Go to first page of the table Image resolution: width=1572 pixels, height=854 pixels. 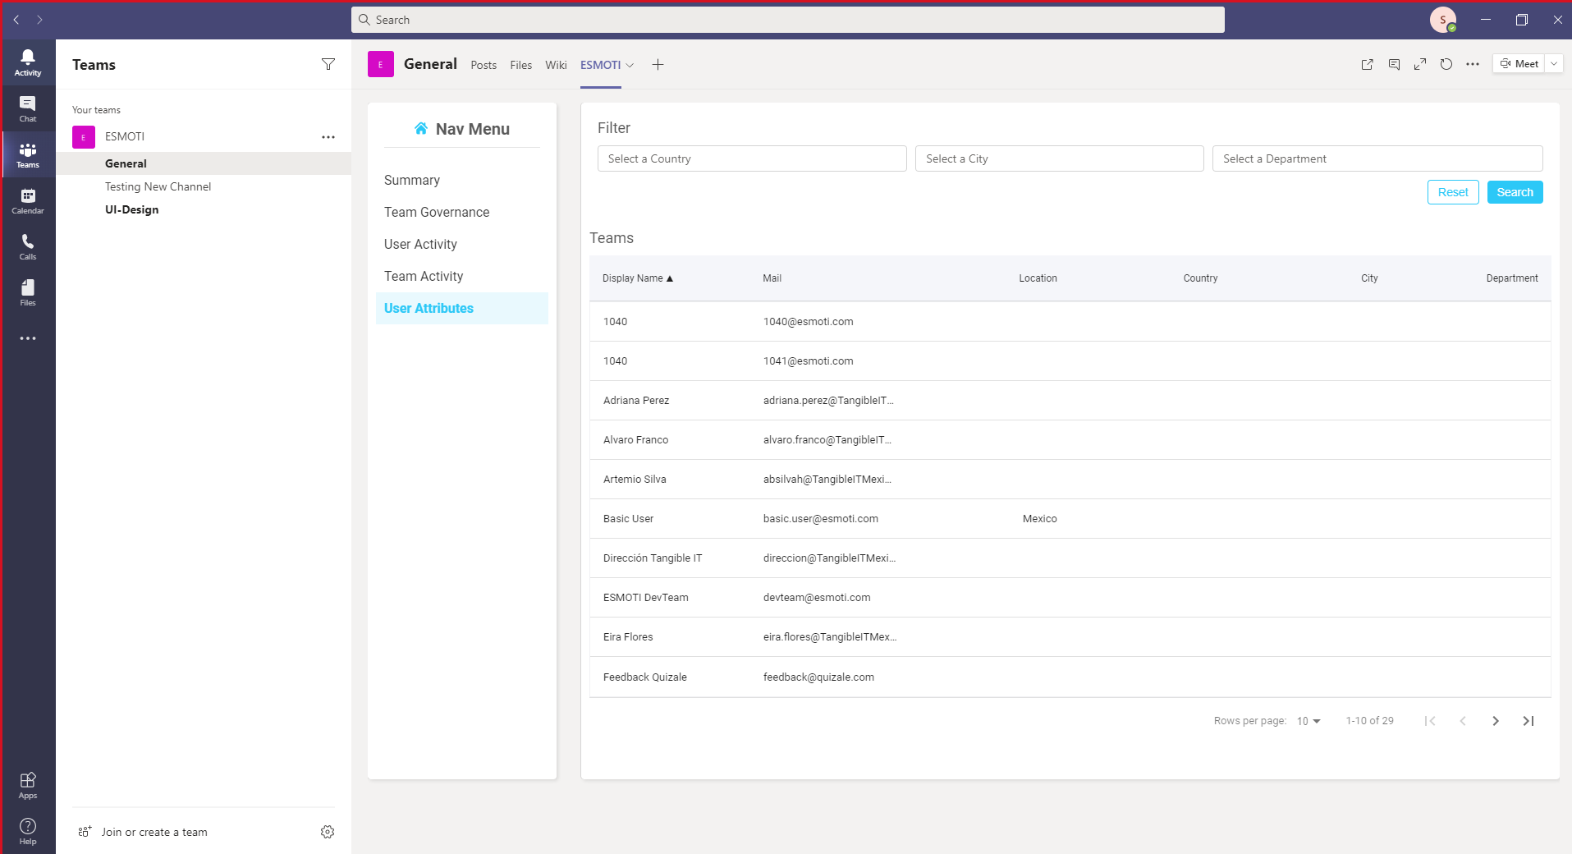pyautogui.click(x=1430, y=721)
